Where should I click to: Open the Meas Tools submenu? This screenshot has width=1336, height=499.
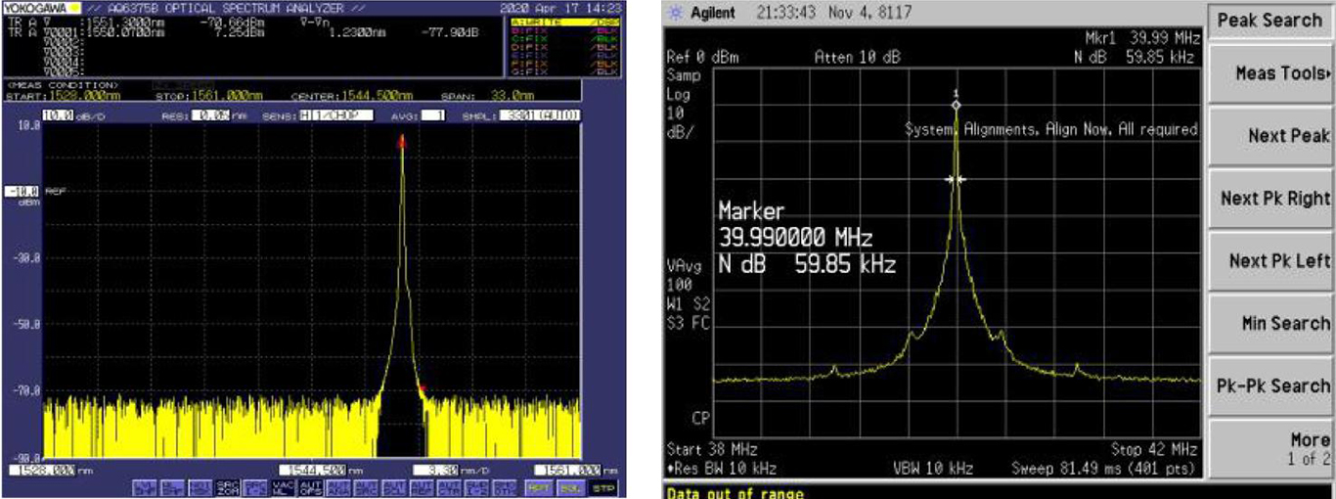point(1271,73)
